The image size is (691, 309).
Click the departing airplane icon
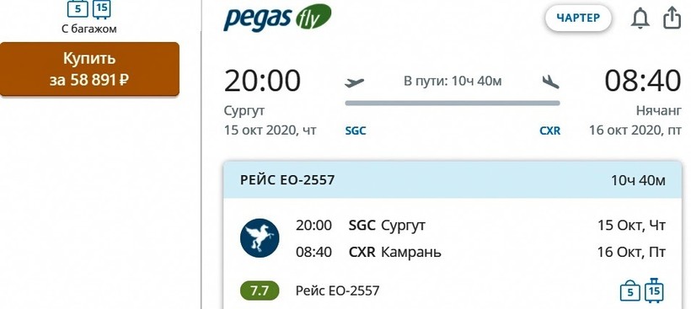tap(354, 83)
